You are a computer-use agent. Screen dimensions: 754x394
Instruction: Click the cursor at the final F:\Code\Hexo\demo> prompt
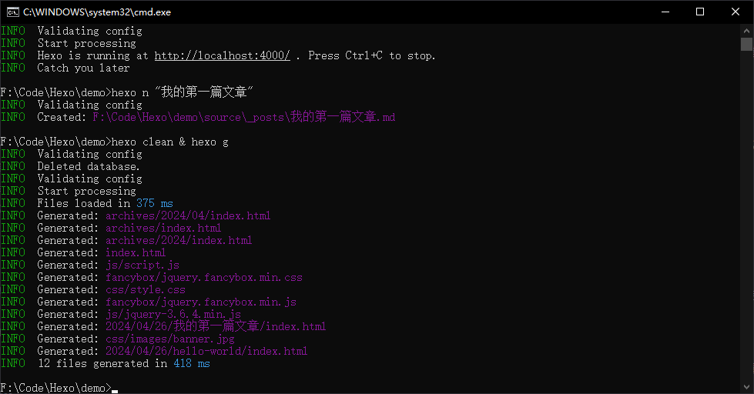pos(115,388)
